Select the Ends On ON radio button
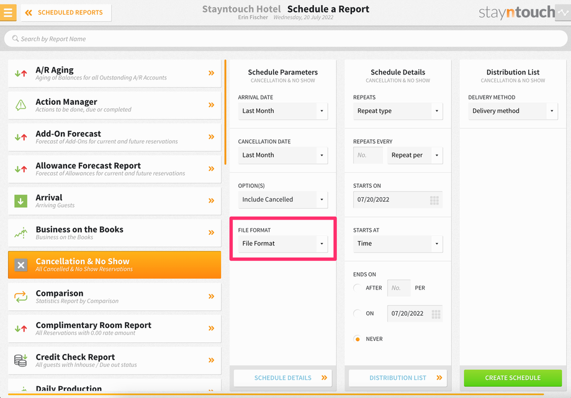The image size is (571, 398). coord(357,314)
